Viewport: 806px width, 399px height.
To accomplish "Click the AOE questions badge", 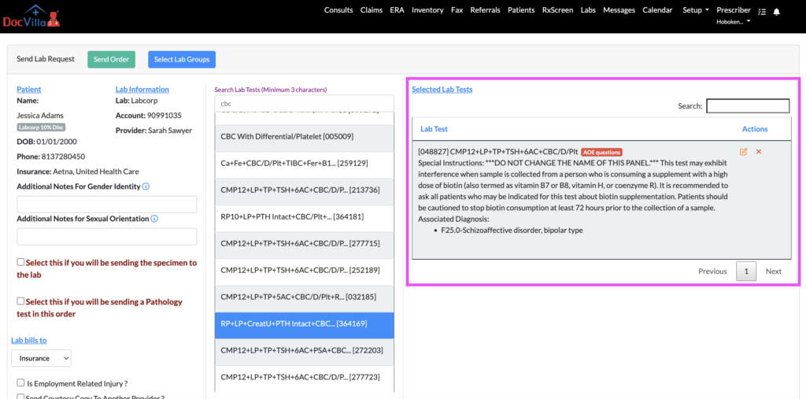I will click(602, 152).
